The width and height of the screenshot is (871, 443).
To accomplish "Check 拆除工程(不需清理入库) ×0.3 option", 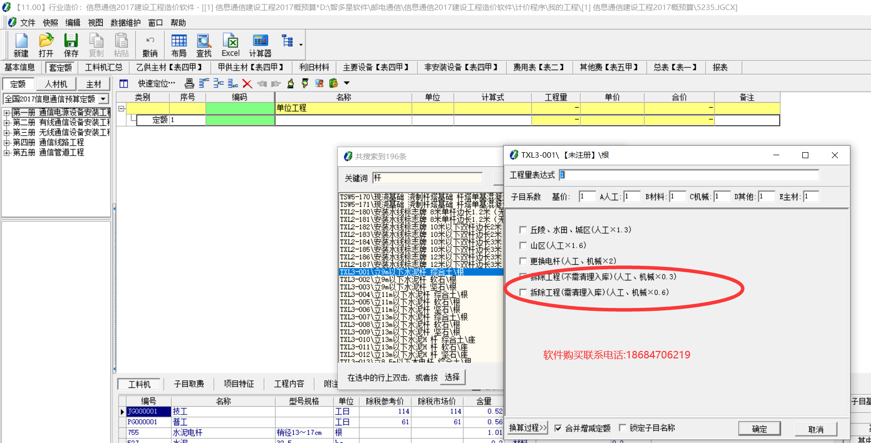I will click(523, 276).
